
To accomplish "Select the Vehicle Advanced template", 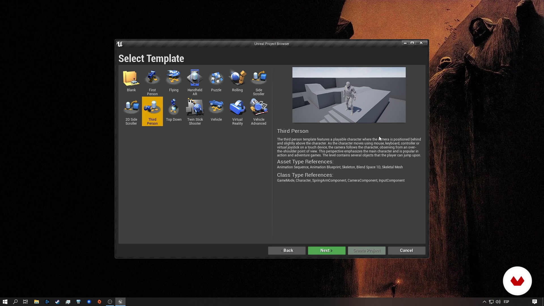I will coord(259,108).
